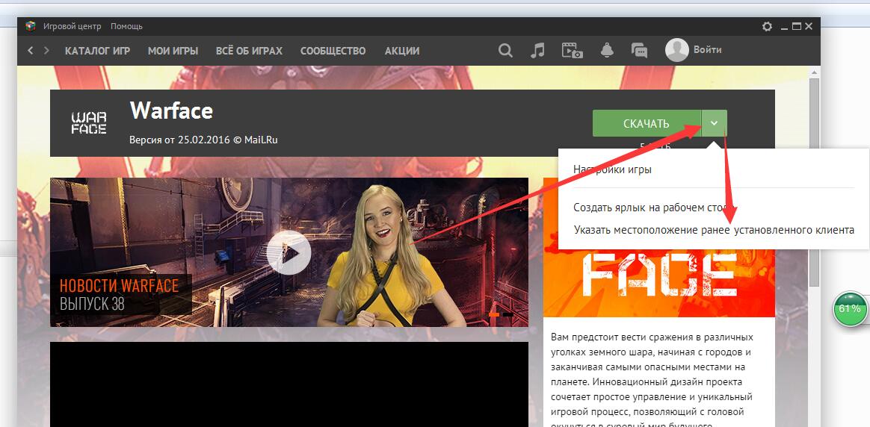
Task: Go back with the left arrow
Action: [x=31, y=51]
